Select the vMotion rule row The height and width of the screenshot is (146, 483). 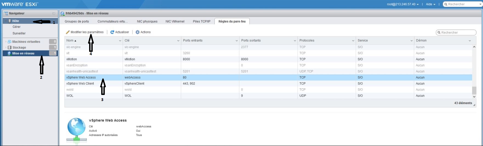coord(268,59)
